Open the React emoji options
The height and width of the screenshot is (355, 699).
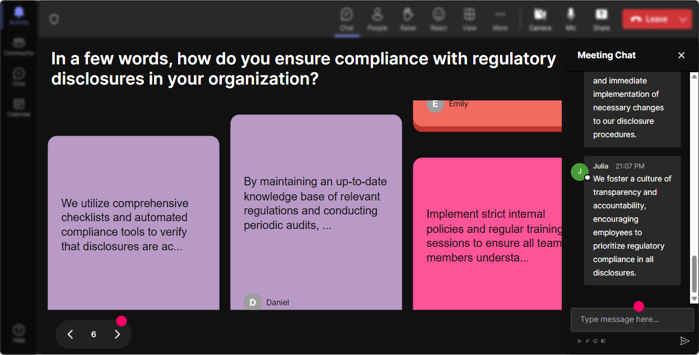click(439, 18)
